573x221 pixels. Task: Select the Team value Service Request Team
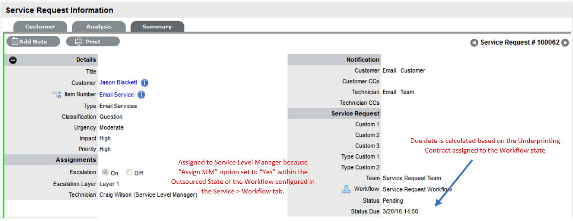point(412,178)
